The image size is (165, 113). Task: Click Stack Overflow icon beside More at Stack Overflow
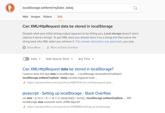click(x=48, y=48)
